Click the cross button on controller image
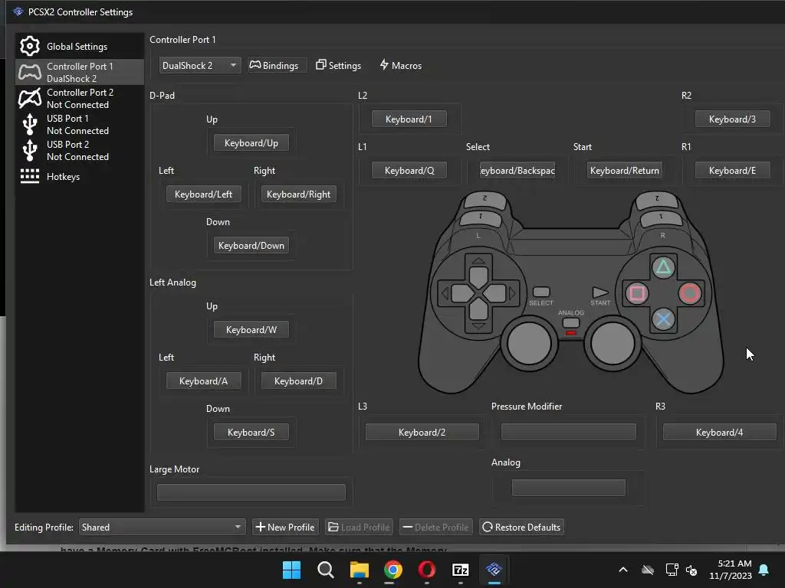Image resolution: width=785 pixels, height=588 pixels. point(663,319)
